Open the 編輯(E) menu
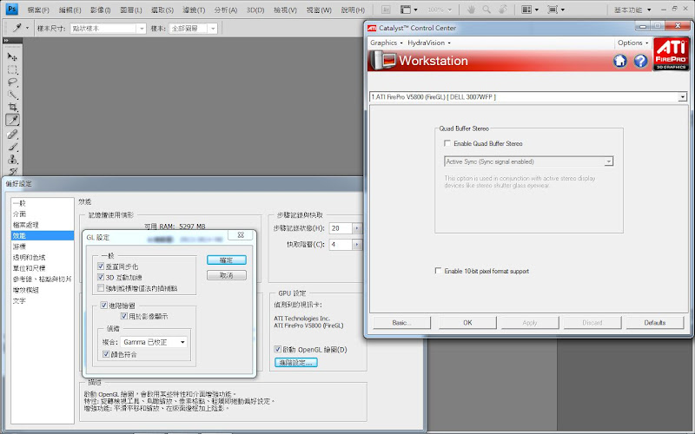Viewport: 695px width, 434px height. click(70, 10)
